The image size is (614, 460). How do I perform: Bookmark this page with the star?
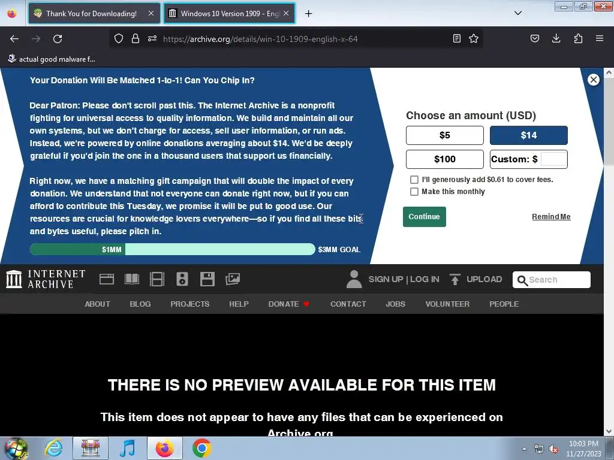474,38
